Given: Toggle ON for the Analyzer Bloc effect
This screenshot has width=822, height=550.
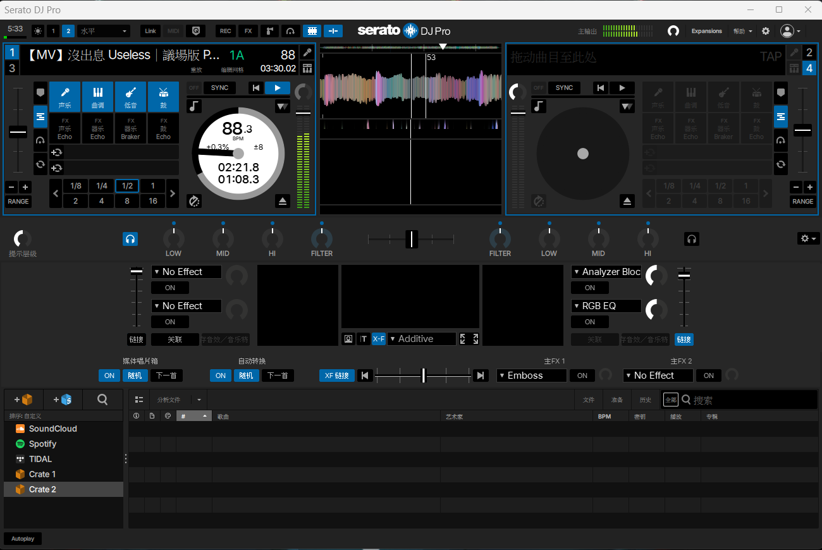Looking at the screenshot, I should (589, 288).
